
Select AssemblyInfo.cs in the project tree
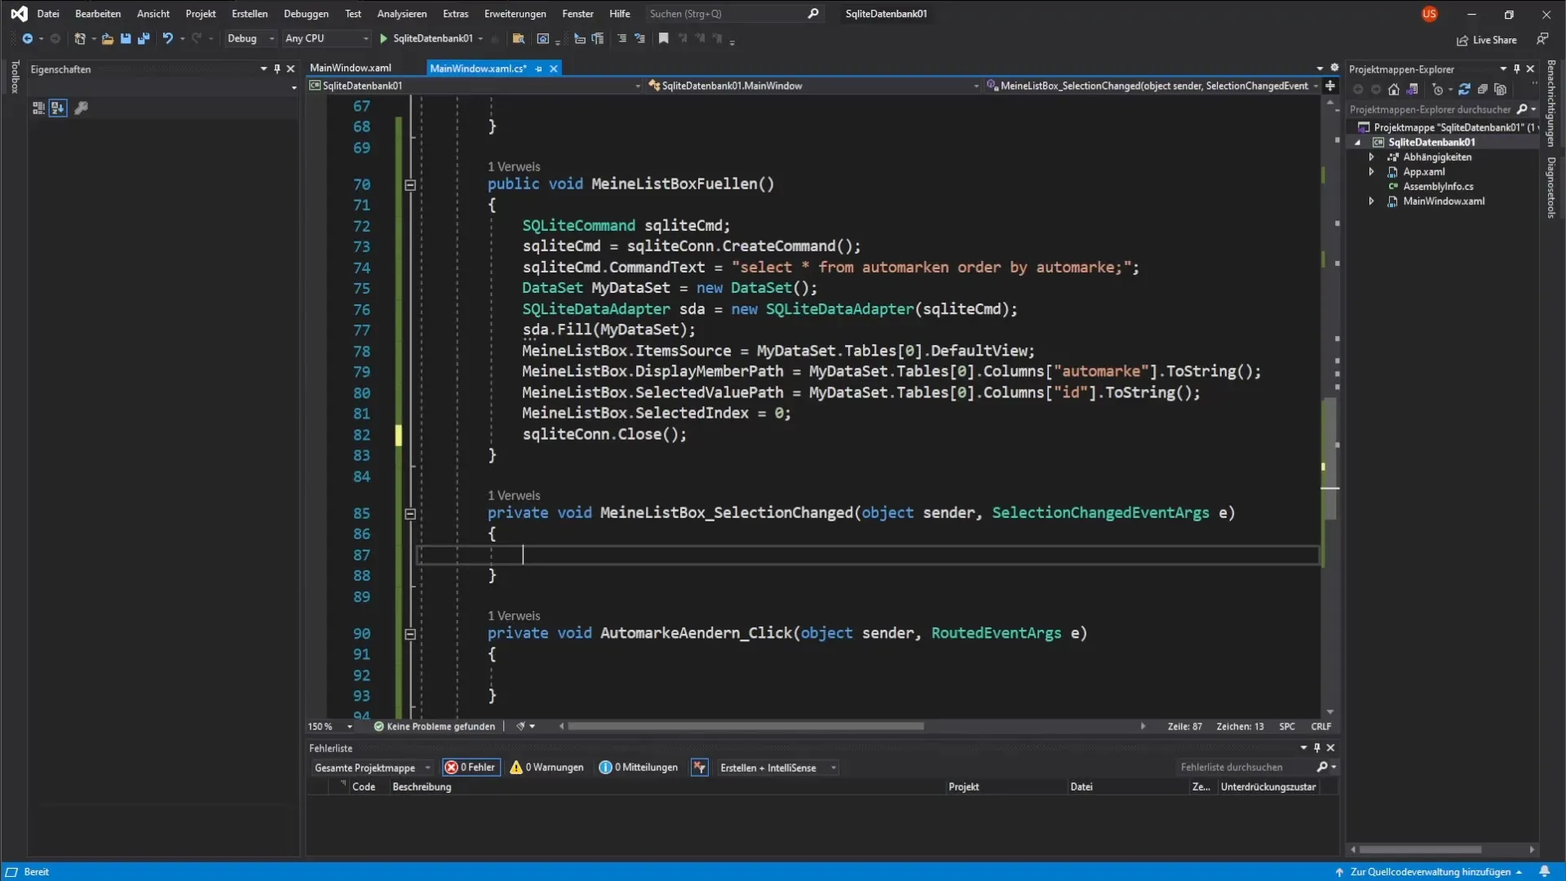(1438, 187)
